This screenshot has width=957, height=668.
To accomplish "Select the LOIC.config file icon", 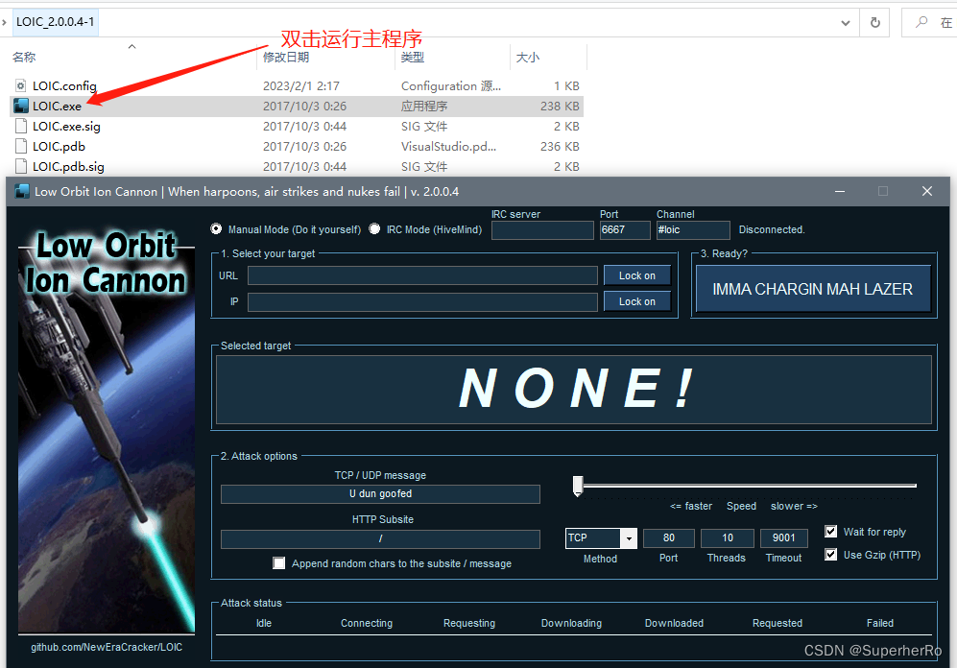I will click(x=21, y=85).
